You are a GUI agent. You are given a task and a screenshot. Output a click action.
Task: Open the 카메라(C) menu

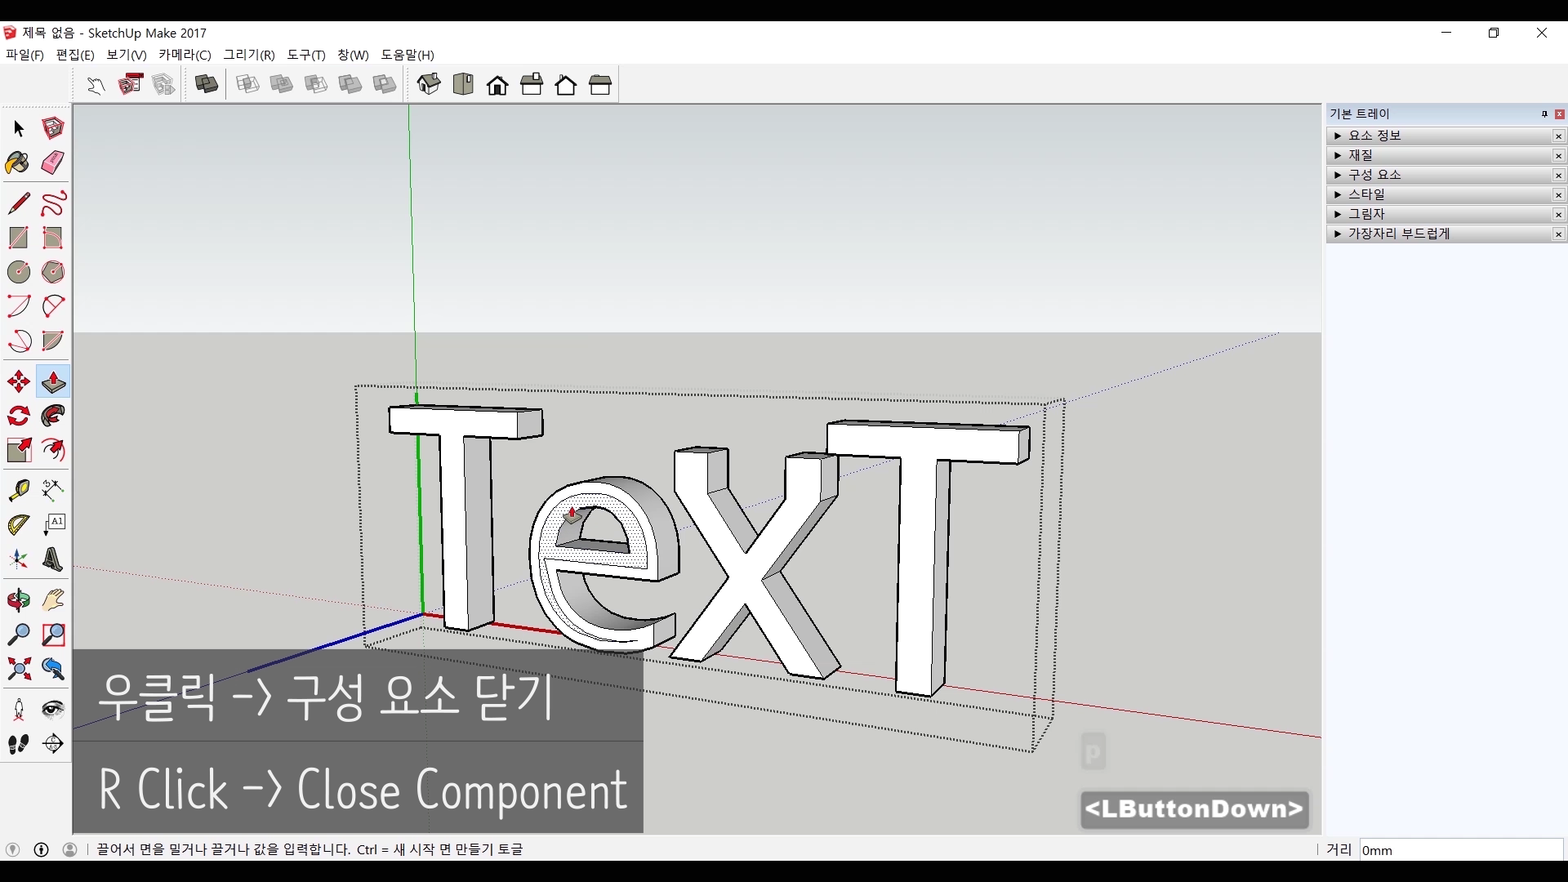pyautogui.click(x=185, y=55)
